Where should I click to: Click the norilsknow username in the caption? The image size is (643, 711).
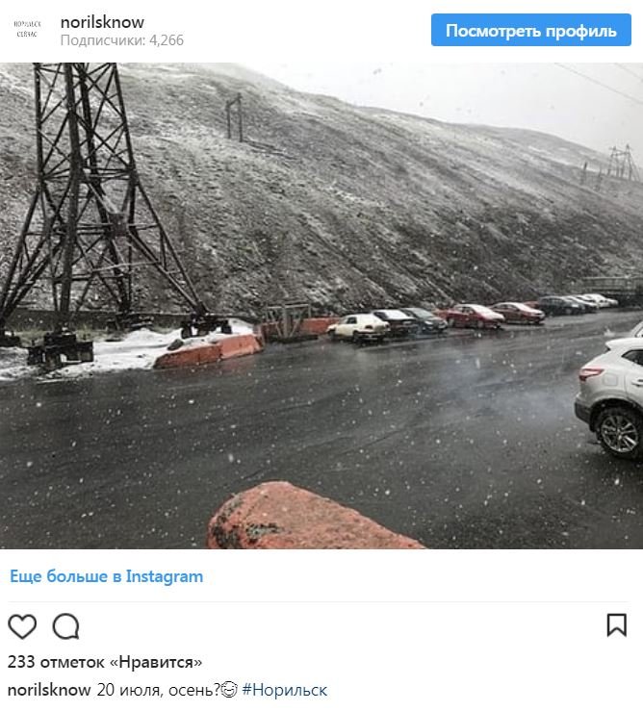tap(49, 690)
